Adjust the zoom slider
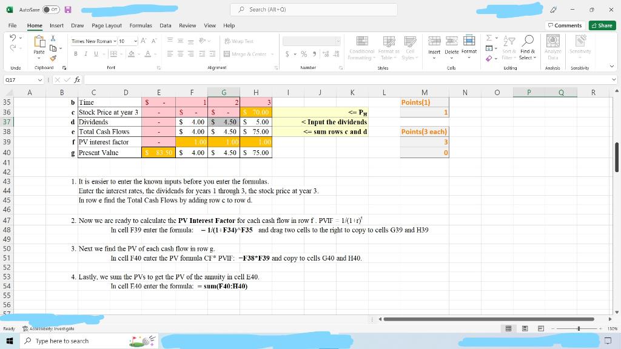Screen dimensions: 621x349 [579, 328]
